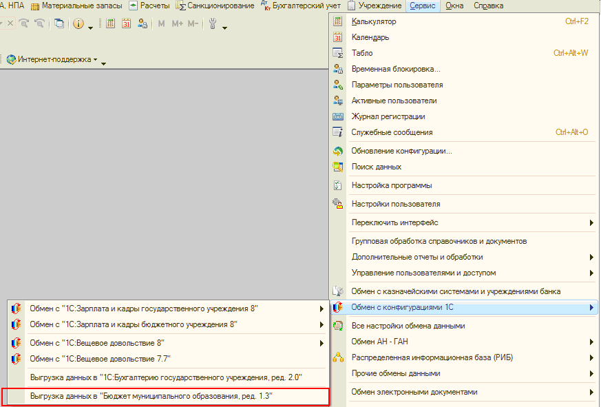Screen dimensions: 601x407
Task: Open Обмен с 1С:Вещевое довольствие 7.7
Action: point(100,359)
